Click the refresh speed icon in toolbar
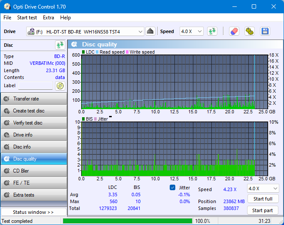 212,31
